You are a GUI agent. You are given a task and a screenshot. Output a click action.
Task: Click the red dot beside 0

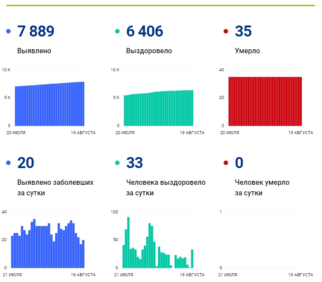click(226, 163)
